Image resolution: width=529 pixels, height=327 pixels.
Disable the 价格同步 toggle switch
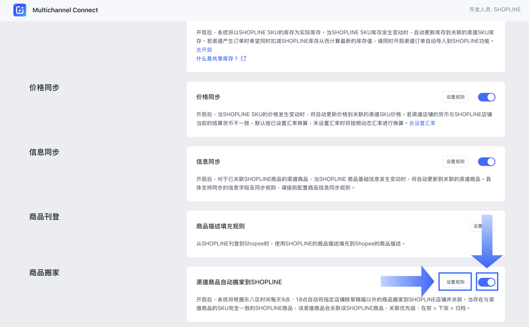click(x=486, y=97)
